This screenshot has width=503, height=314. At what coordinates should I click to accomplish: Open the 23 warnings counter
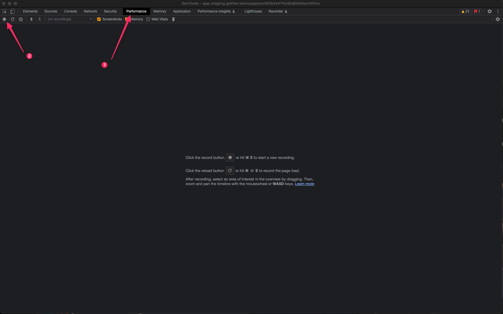[465, 11]
